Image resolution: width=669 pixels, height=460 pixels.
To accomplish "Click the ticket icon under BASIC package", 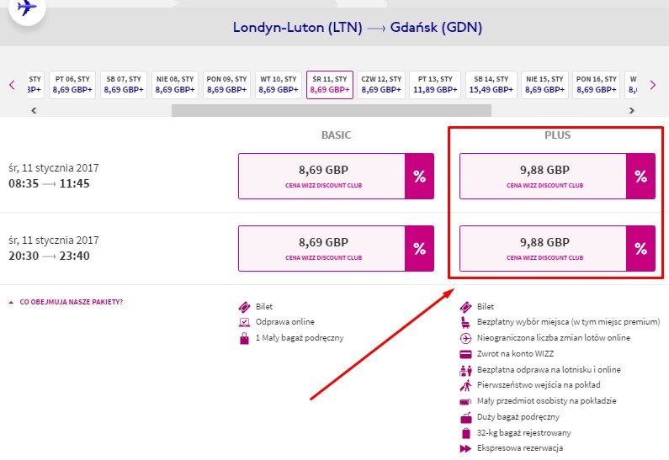I will point(244,307).
